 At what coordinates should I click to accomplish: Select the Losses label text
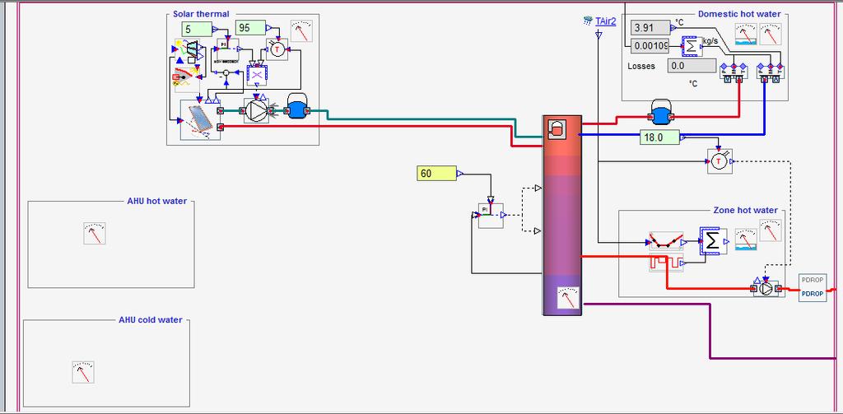[x=641, y=66]
